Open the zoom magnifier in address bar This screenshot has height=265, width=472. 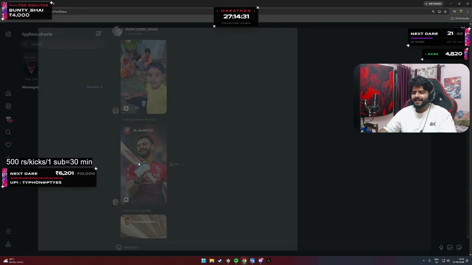pyautogui.click(x=433, y=12)
